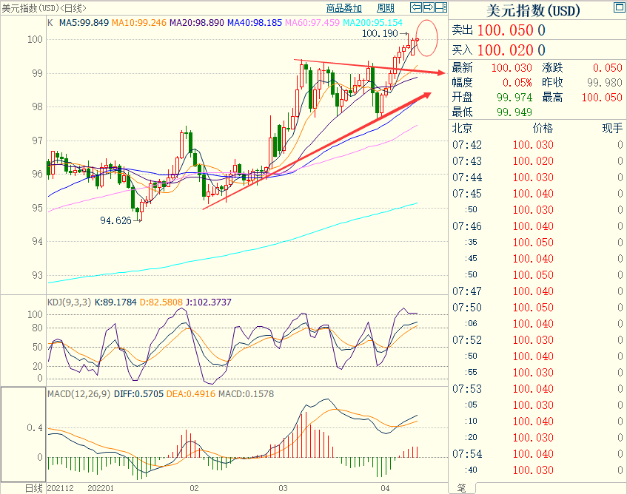Click the MA200 cyan indicator label

click(x=372, y=23)
